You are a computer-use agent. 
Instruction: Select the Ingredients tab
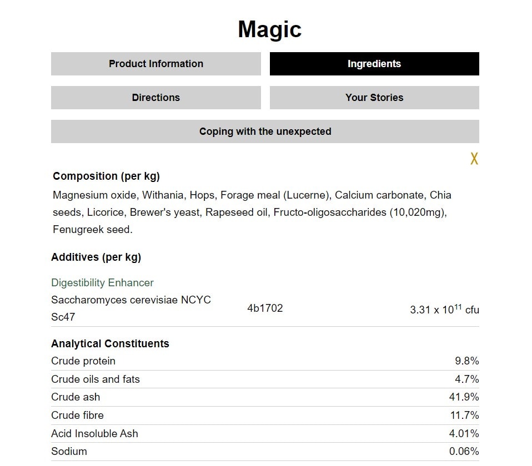[x=374, y=64]
